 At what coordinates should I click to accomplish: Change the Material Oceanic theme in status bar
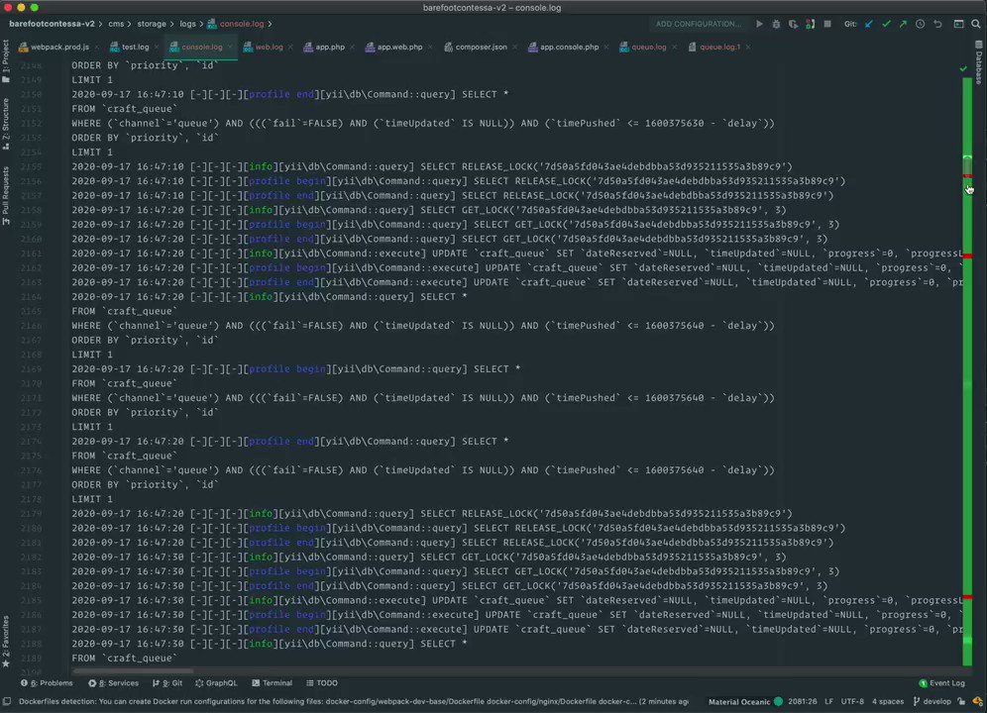point(739,701)
